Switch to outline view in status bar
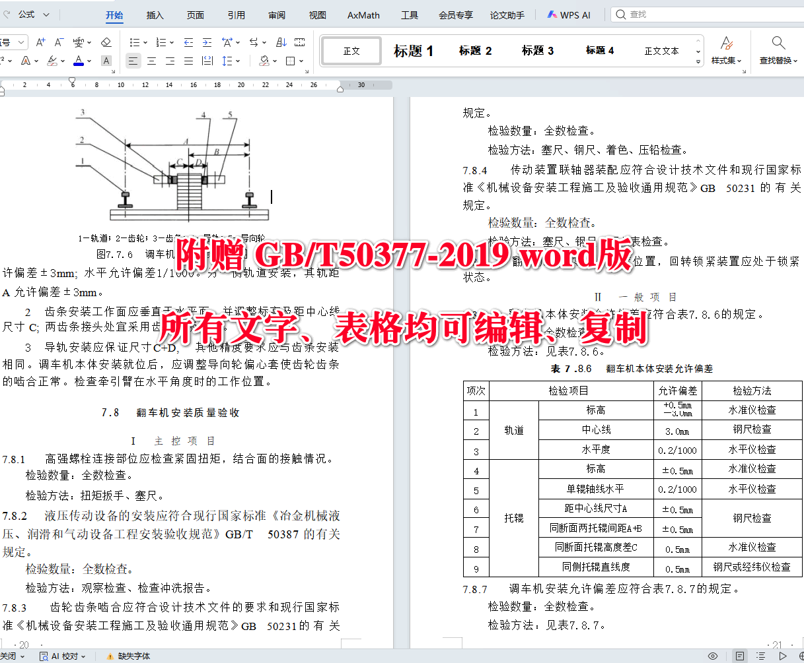This screenshot has height=663, width=804. [761, 656]
